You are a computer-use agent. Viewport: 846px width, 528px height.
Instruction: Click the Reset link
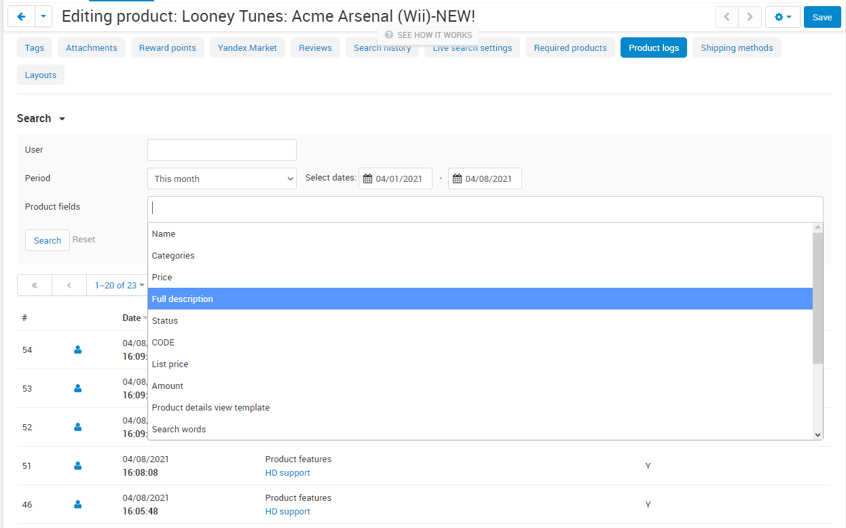click(x=84, y=240)
